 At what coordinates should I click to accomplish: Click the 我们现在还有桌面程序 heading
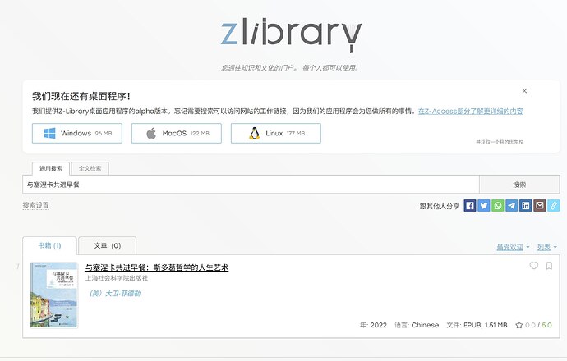[81, 96]
